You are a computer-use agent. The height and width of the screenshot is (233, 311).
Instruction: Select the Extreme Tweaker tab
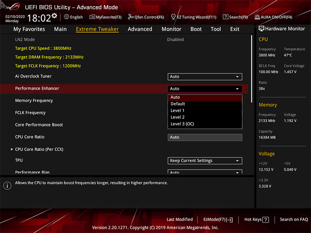(97, 29)
